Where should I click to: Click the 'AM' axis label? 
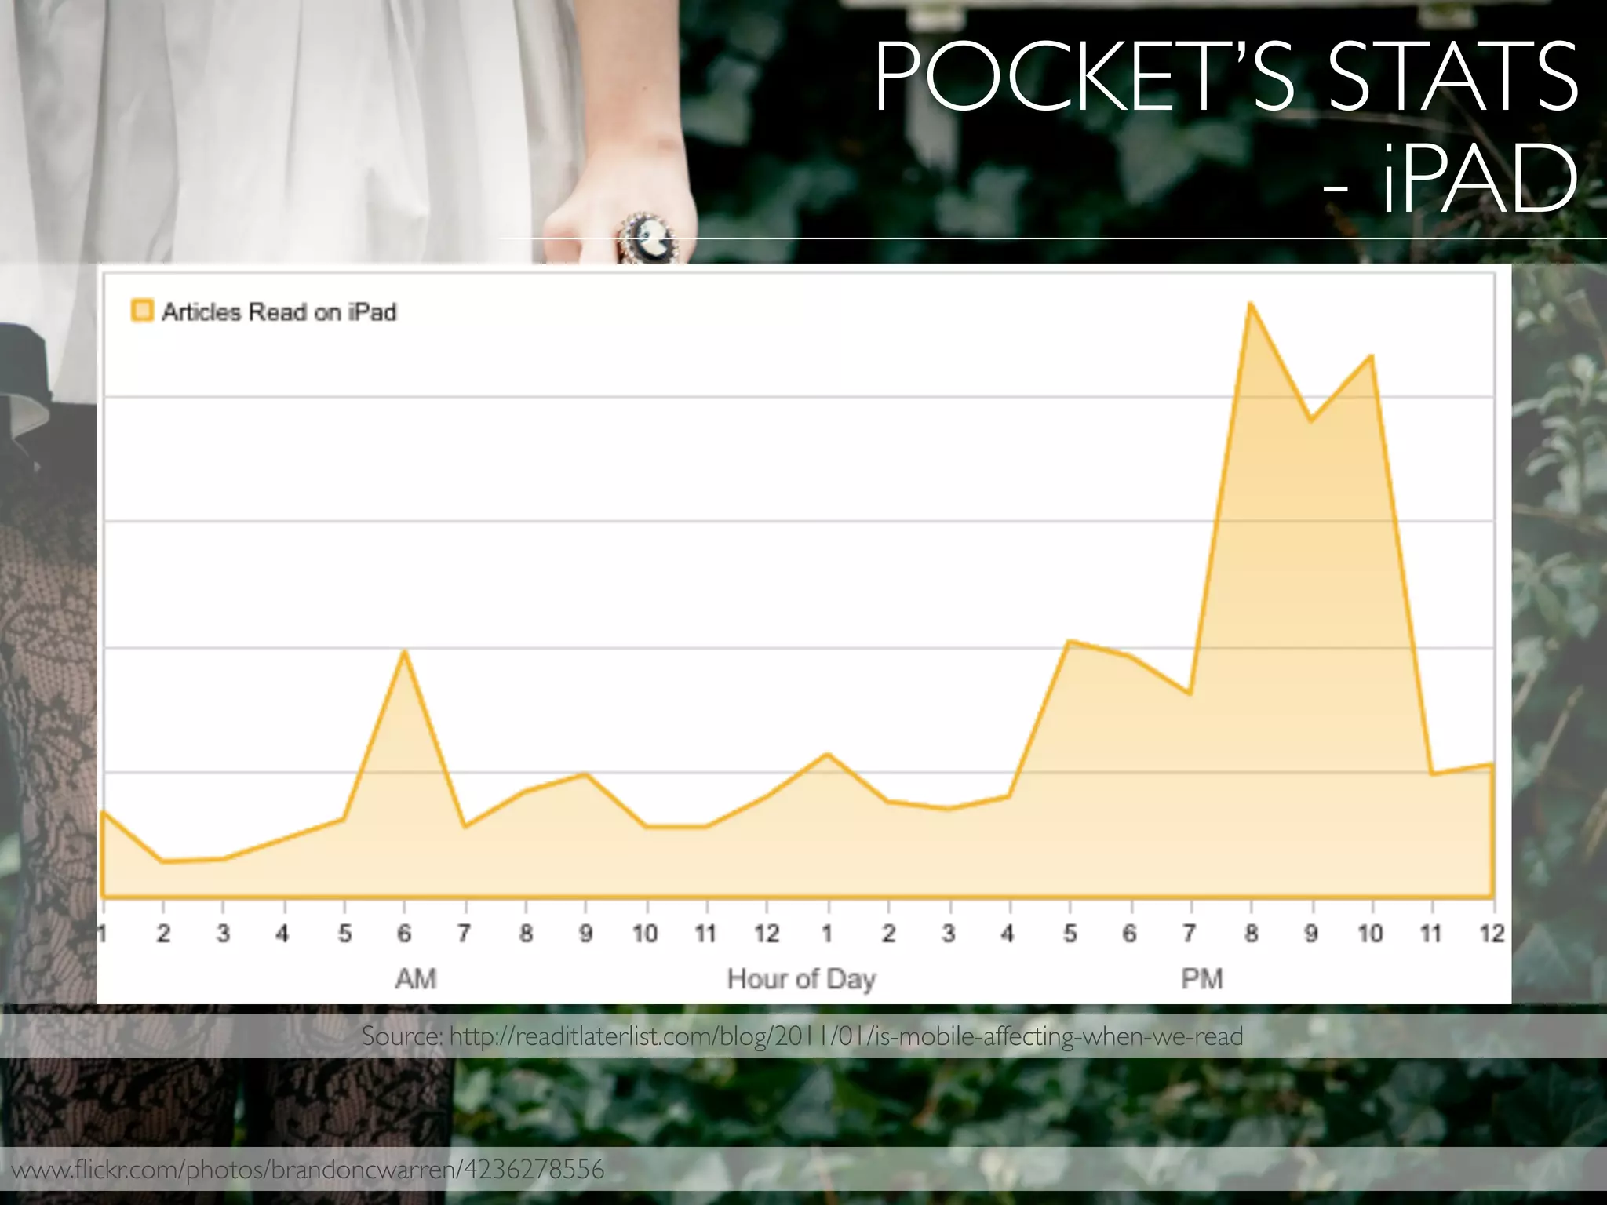(x=415, y=979)
